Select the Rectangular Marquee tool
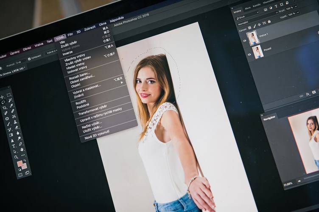 pyautogui.click(x=9, y=95)
